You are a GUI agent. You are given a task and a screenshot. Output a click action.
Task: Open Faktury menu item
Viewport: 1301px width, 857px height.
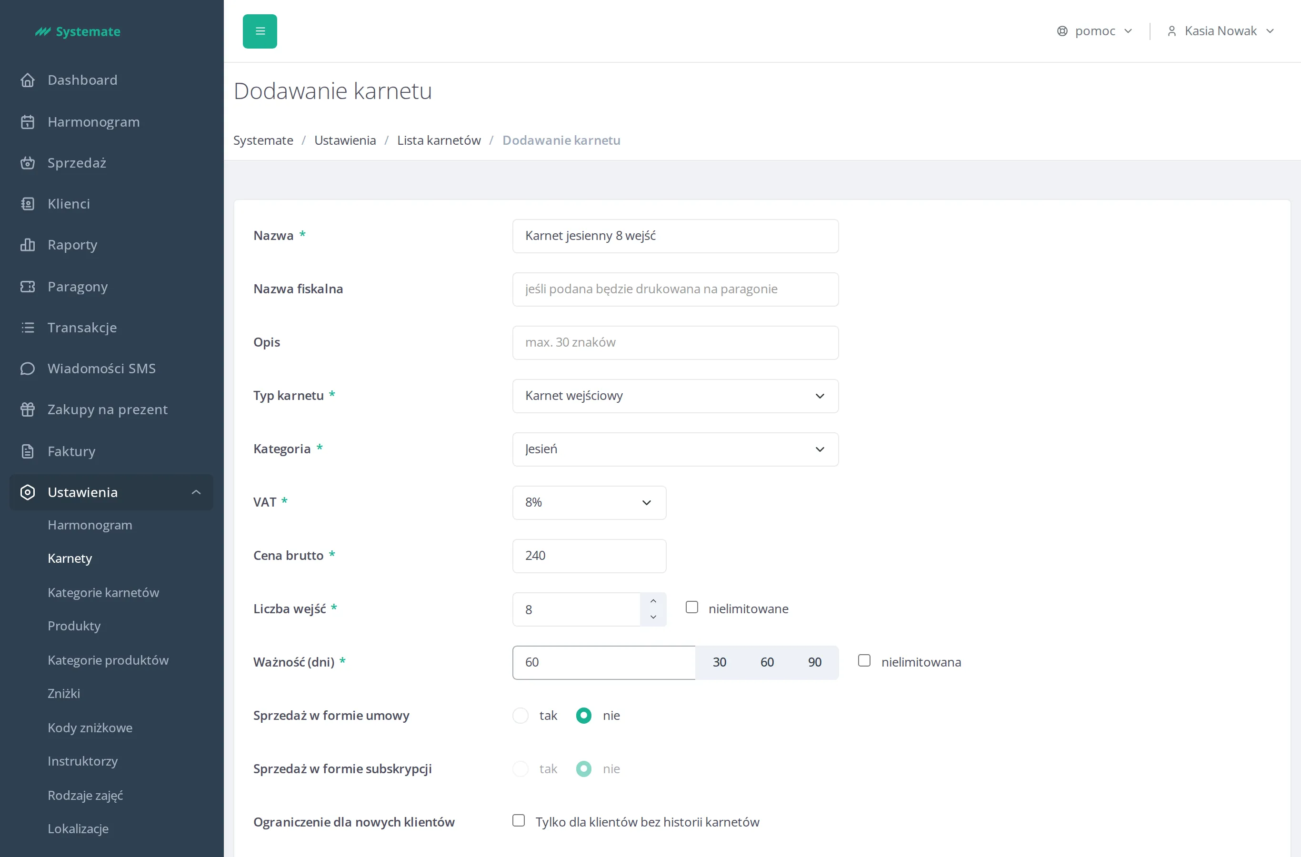(x=71, y=451)
